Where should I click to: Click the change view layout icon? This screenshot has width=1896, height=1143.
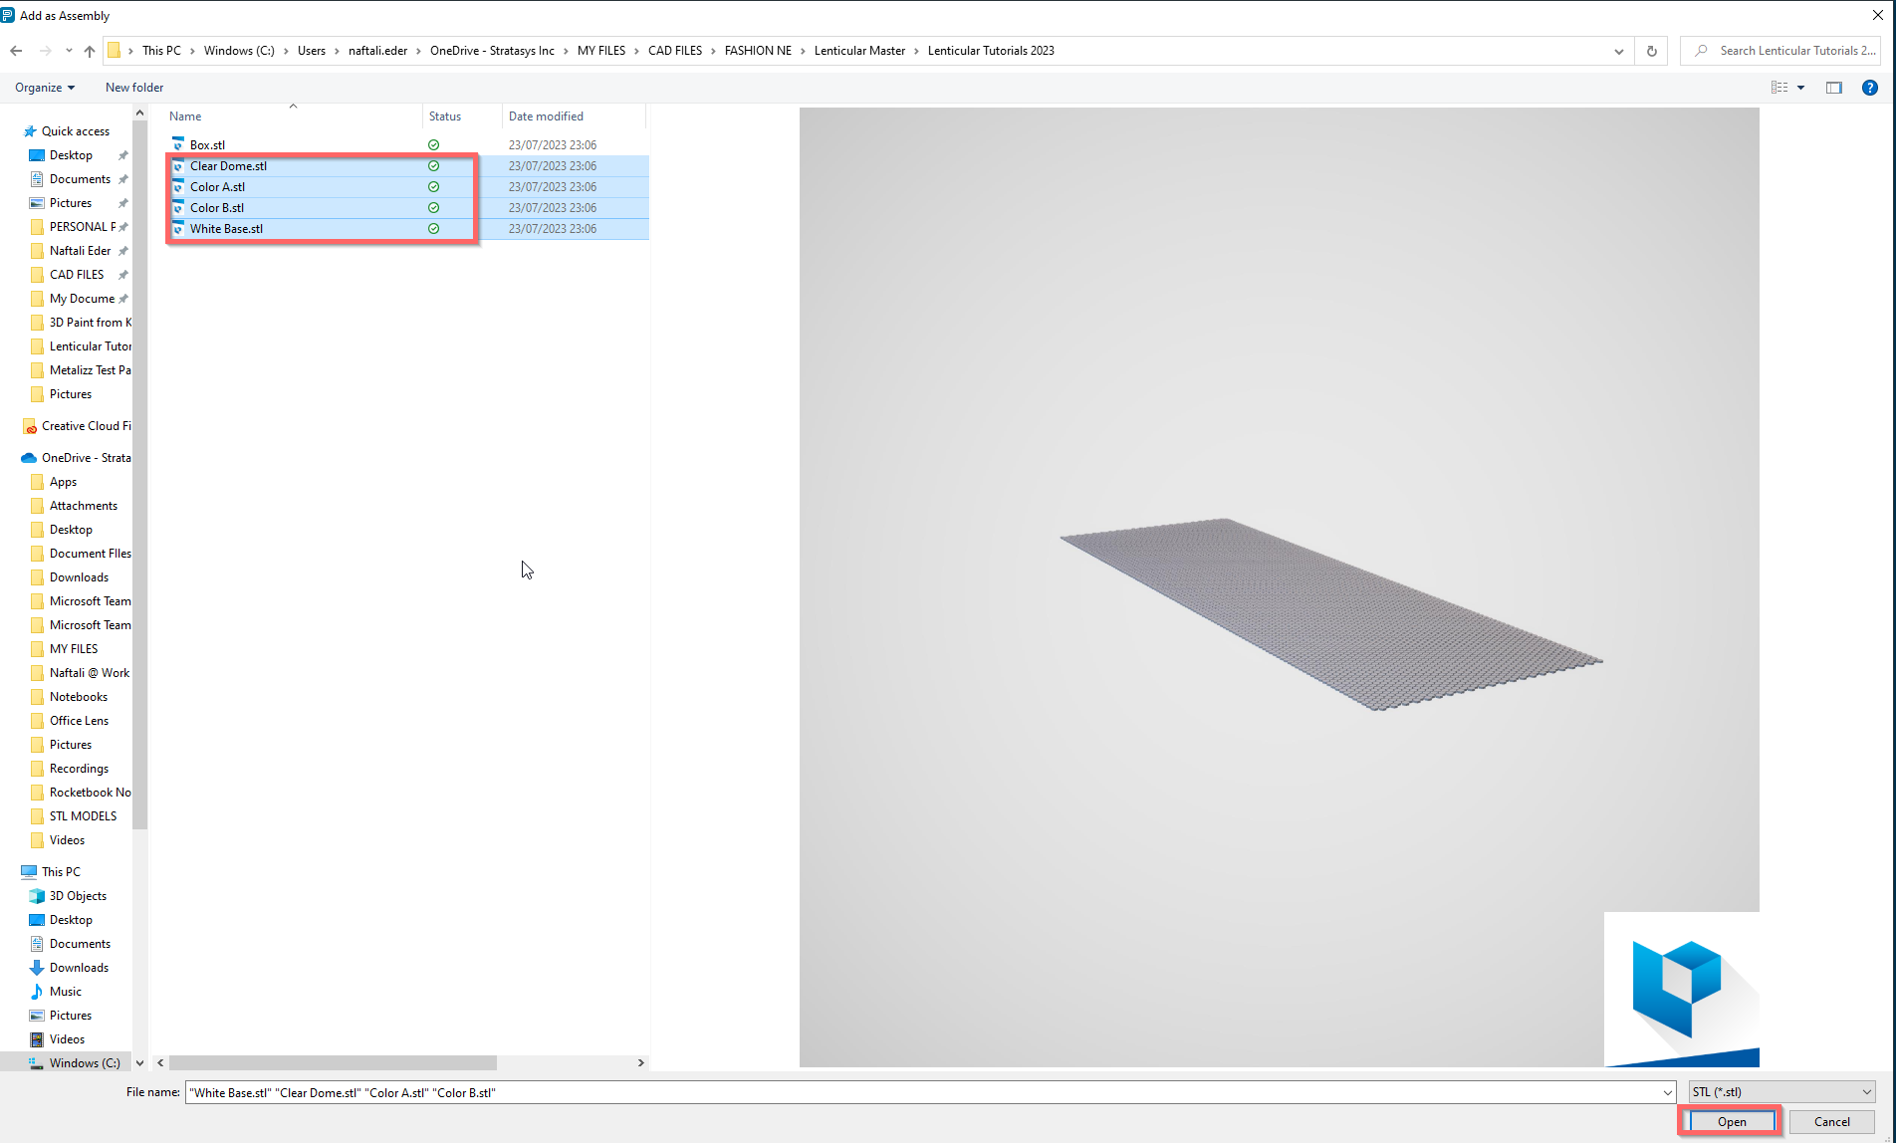1779,88
